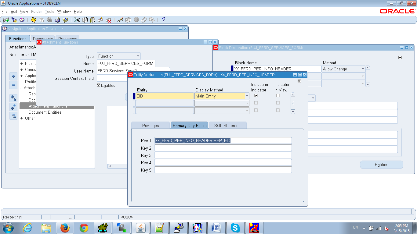Screen dimensions: 417x234
Task: Click the Entity records scrollbar down arrow
Action: [x=293, y=112]
